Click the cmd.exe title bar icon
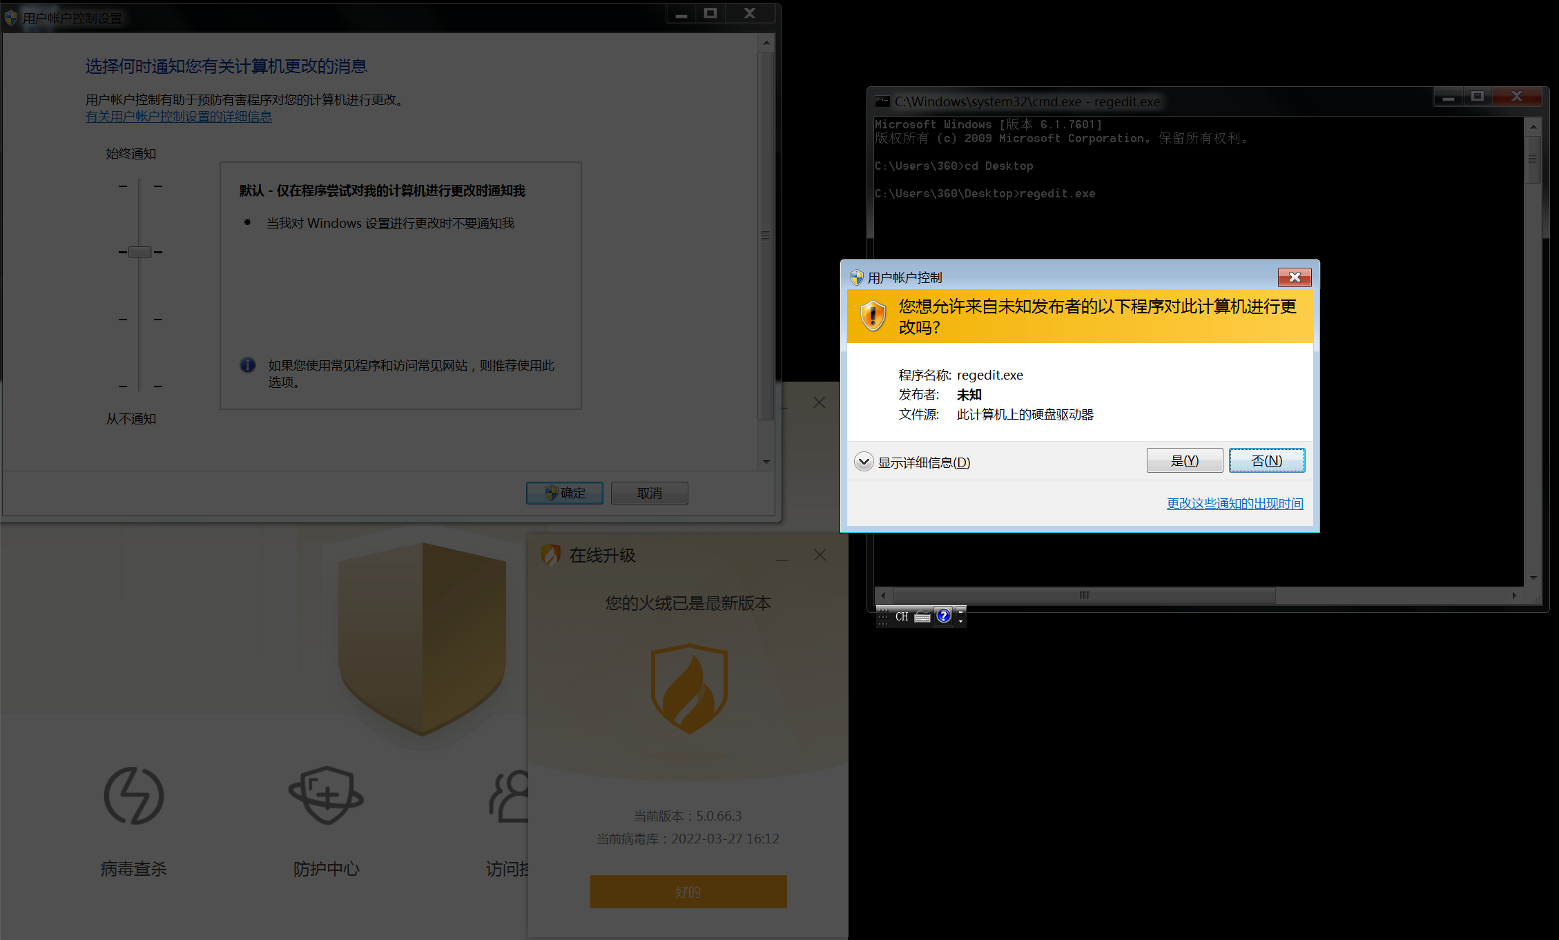This screenshot has height=940, width=1559. (x=882, y=101)
